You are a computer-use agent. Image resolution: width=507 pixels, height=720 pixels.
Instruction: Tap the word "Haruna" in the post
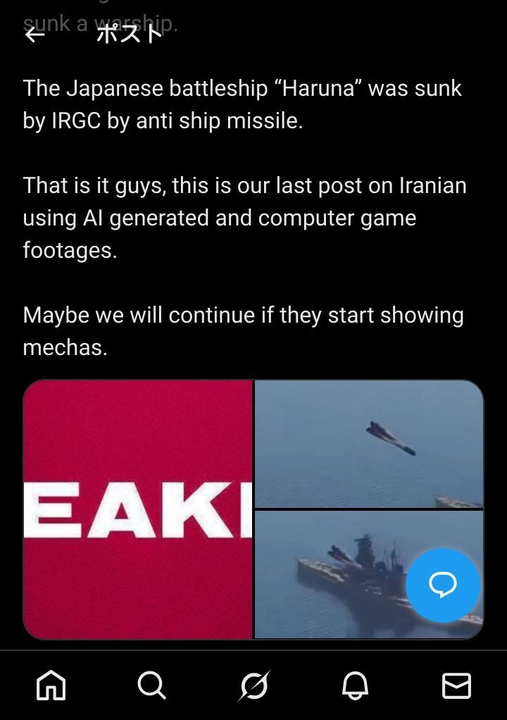[318, 88]
